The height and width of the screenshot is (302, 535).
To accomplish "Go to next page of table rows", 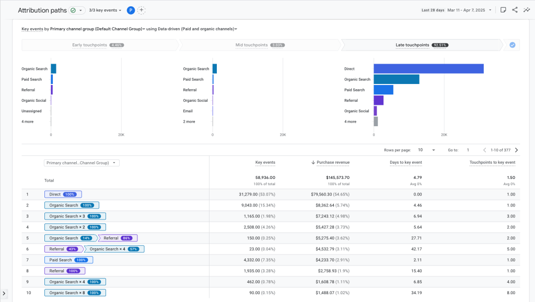I will tap(516, 150).
